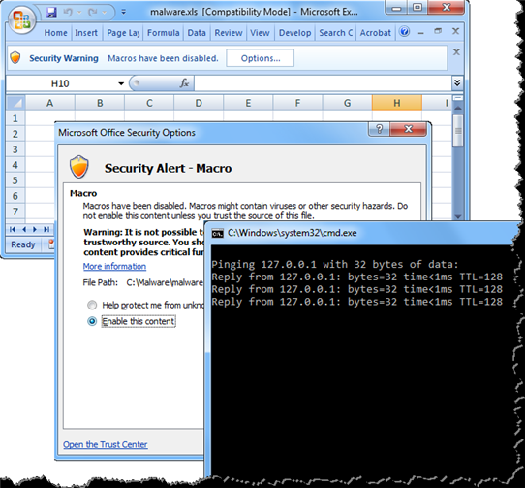Open the Name Box dropdown arrow

click(x=121, y=83)
